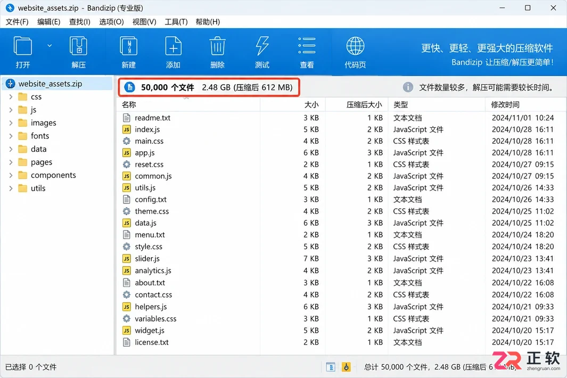This screenshot has width=567, height=378.
Task: Click the archive info icon in status bar
Action: (331, 367)
